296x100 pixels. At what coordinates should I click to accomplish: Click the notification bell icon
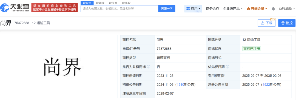tap(273, 9)
